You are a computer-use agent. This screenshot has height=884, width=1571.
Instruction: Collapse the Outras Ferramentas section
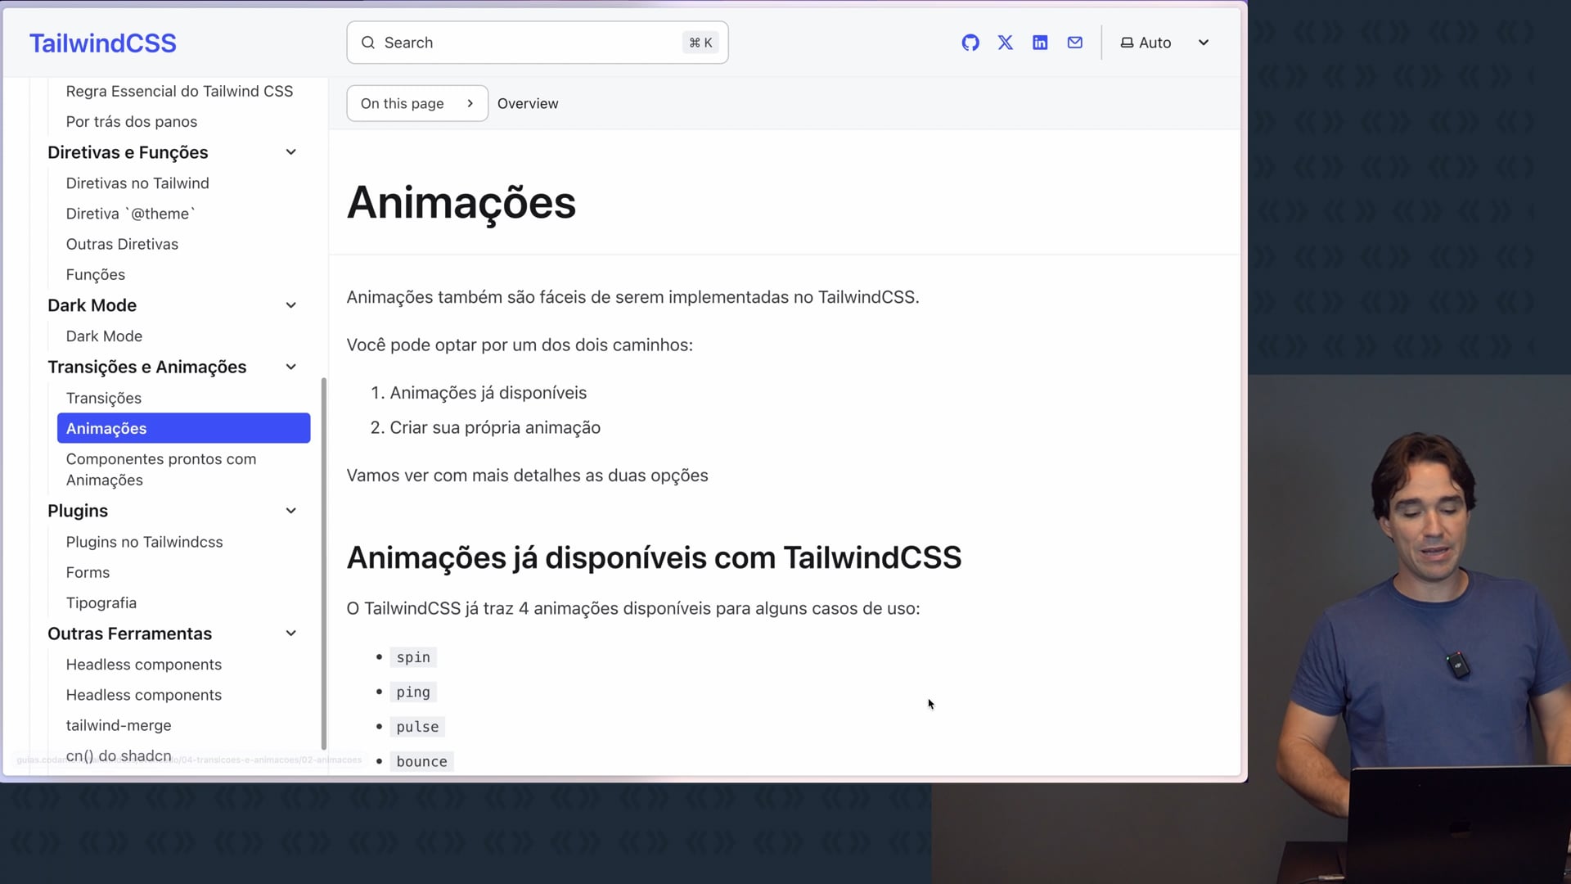click(290, 634)
